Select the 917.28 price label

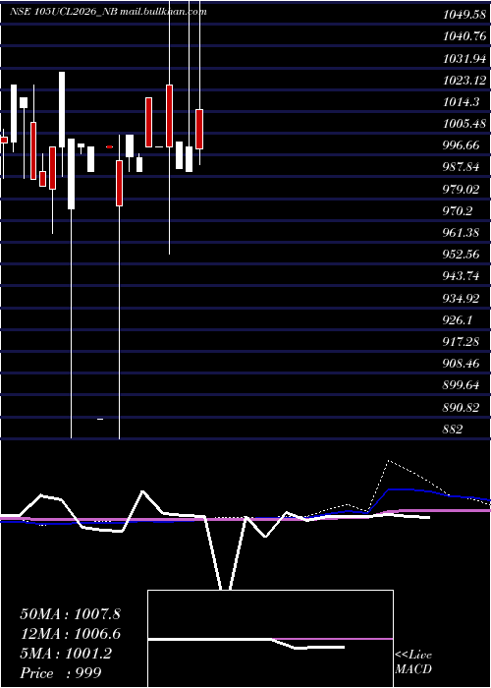click(x=461, y=341)
